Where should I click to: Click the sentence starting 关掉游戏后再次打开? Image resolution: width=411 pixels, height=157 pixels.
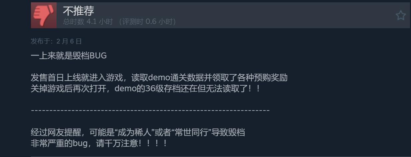(145, 89)
